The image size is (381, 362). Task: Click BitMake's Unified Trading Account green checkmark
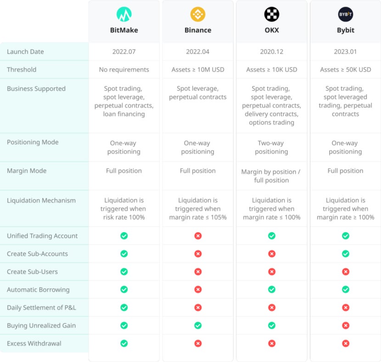pos(124,236)
